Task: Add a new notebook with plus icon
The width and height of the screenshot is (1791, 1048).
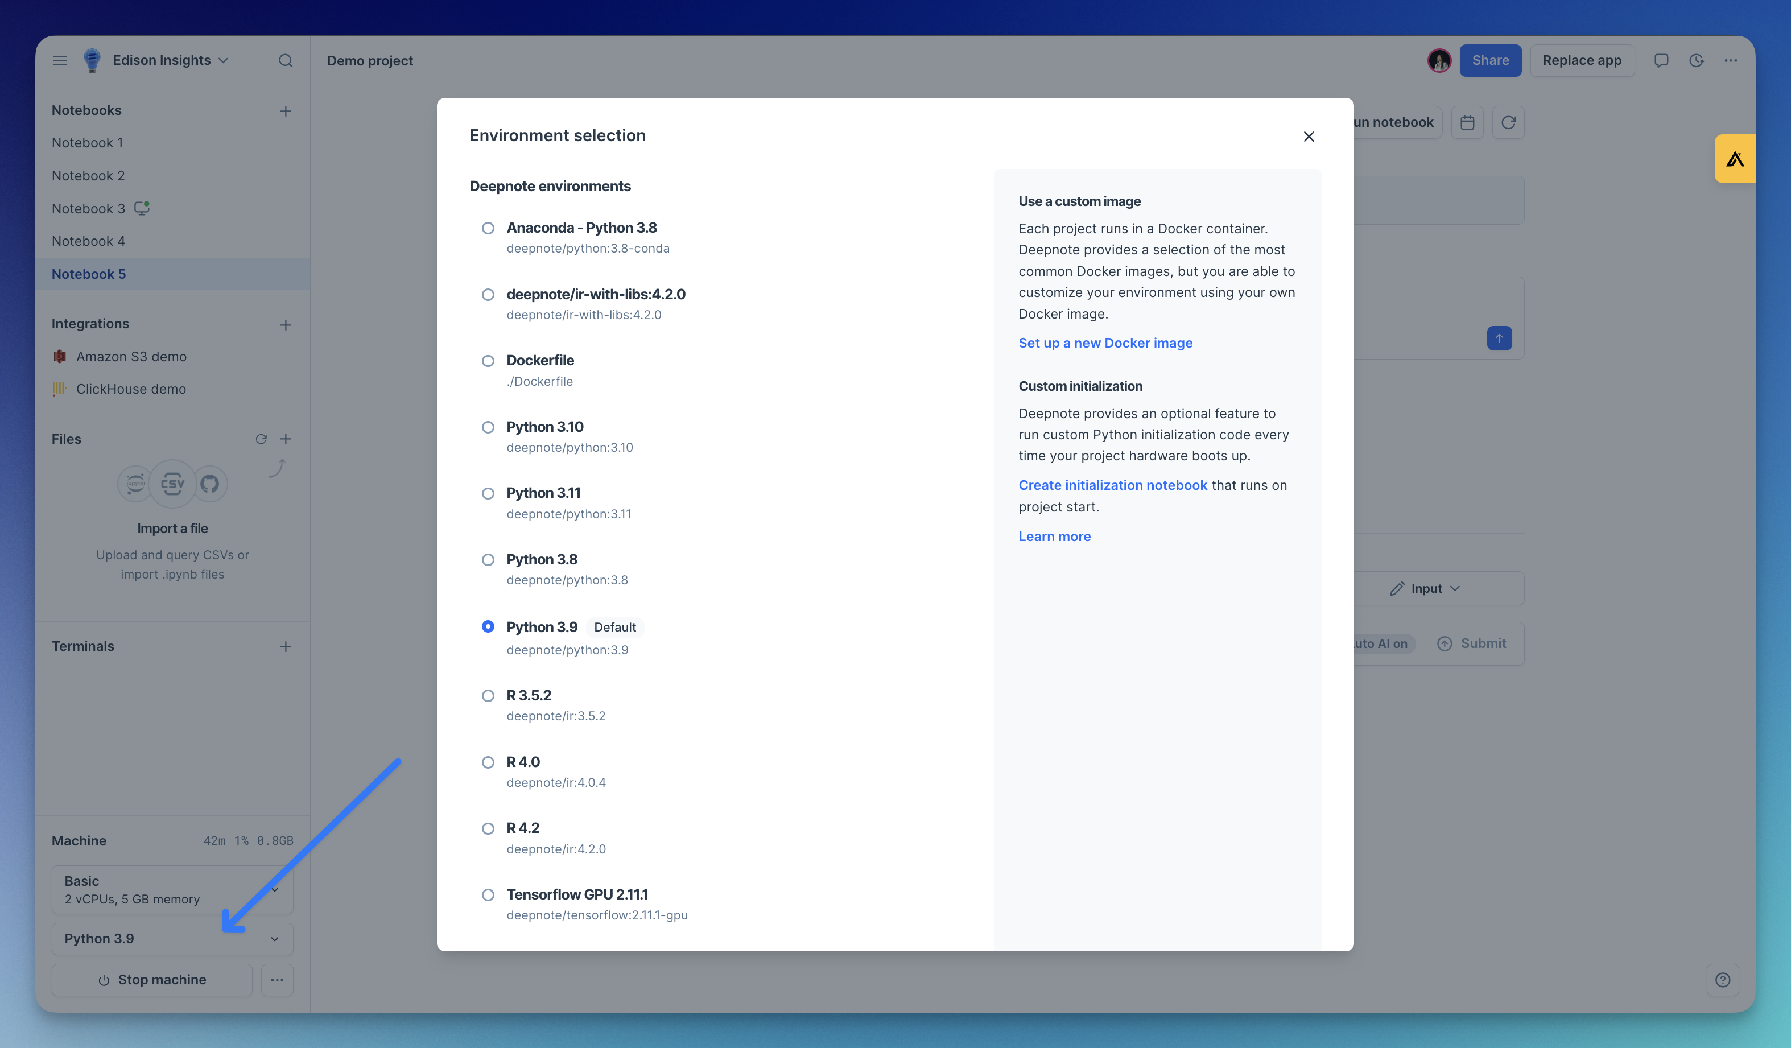Action: coord(286,111)
